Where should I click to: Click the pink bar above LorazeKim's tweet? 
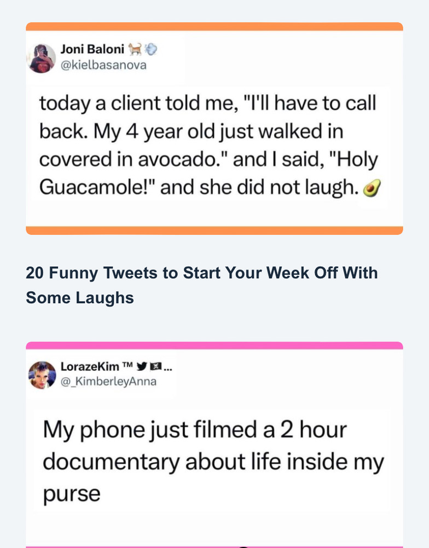[215, 345]
